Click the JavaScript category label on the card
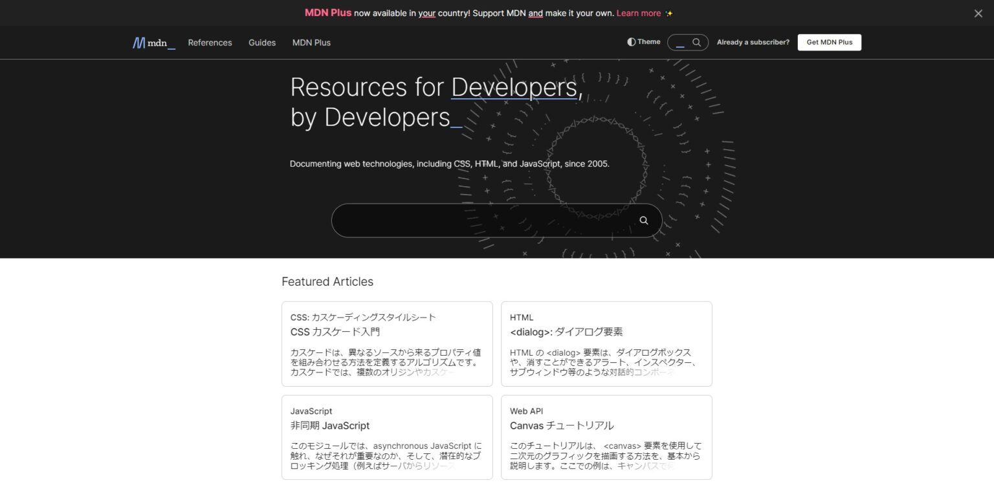 tap(311, 411)
